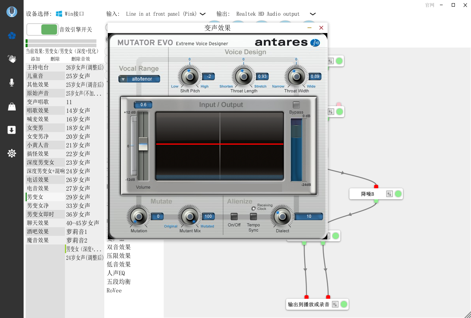Open the Vocal Range alto/tenor dropdown

[x=139, y=79]
